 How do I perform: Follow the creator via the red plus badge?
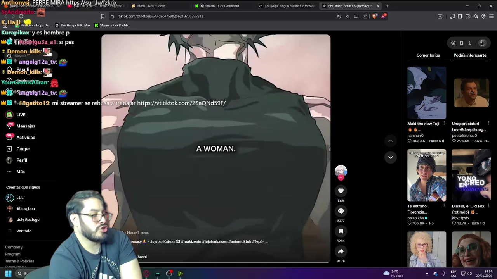(341, 177)
